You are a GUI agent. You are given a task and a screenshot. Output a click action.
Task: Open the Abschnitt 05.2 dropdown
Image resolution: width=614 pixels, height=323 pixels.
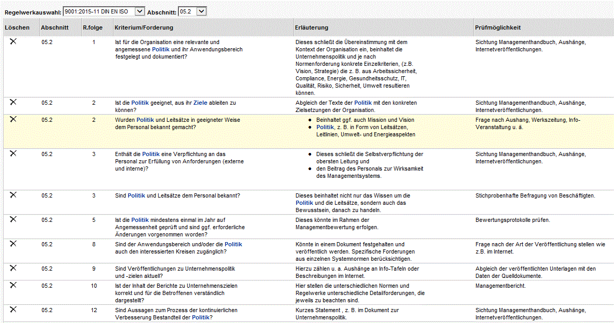[x=192, y=11]
